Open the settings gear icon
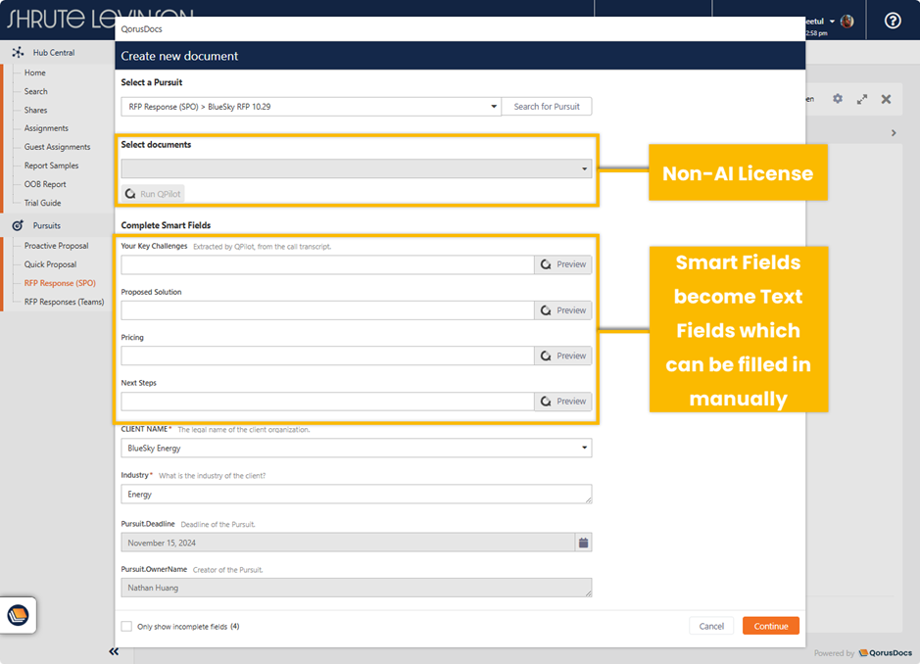Viewport: 920px width, 664px height. 837,99
